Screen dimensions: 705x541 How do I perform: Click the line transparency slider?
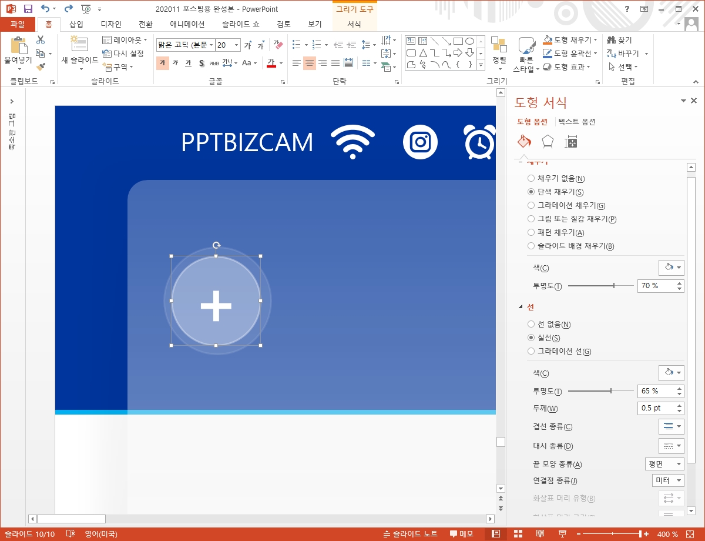pos(600,390)
